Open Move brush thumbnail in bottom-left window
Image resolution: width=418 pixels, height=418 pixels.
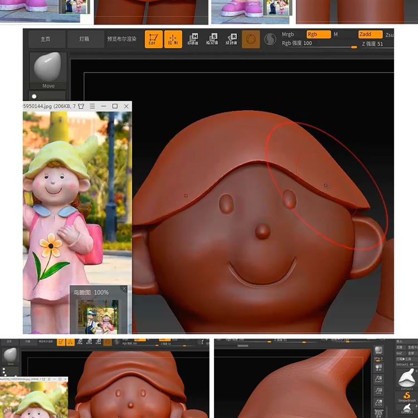point(11,357)
